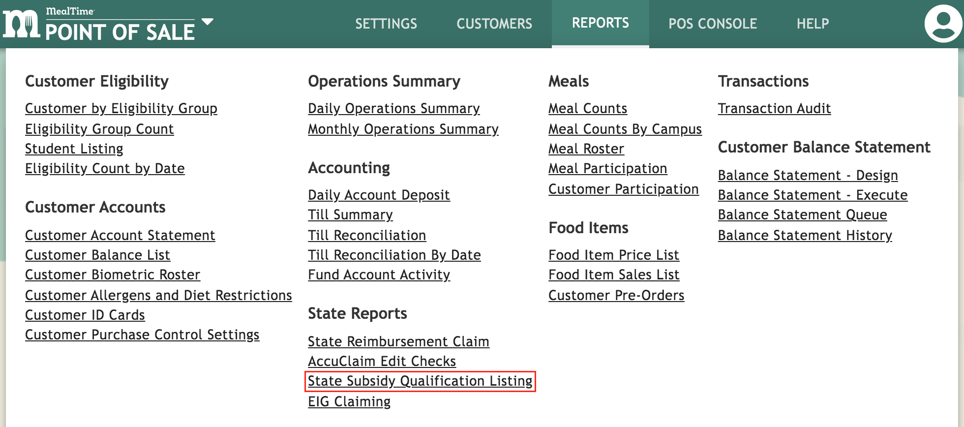Open Customer Purchase Control Settings report
Viewport: 964px width, 427px height.
[x=142, y=335]
